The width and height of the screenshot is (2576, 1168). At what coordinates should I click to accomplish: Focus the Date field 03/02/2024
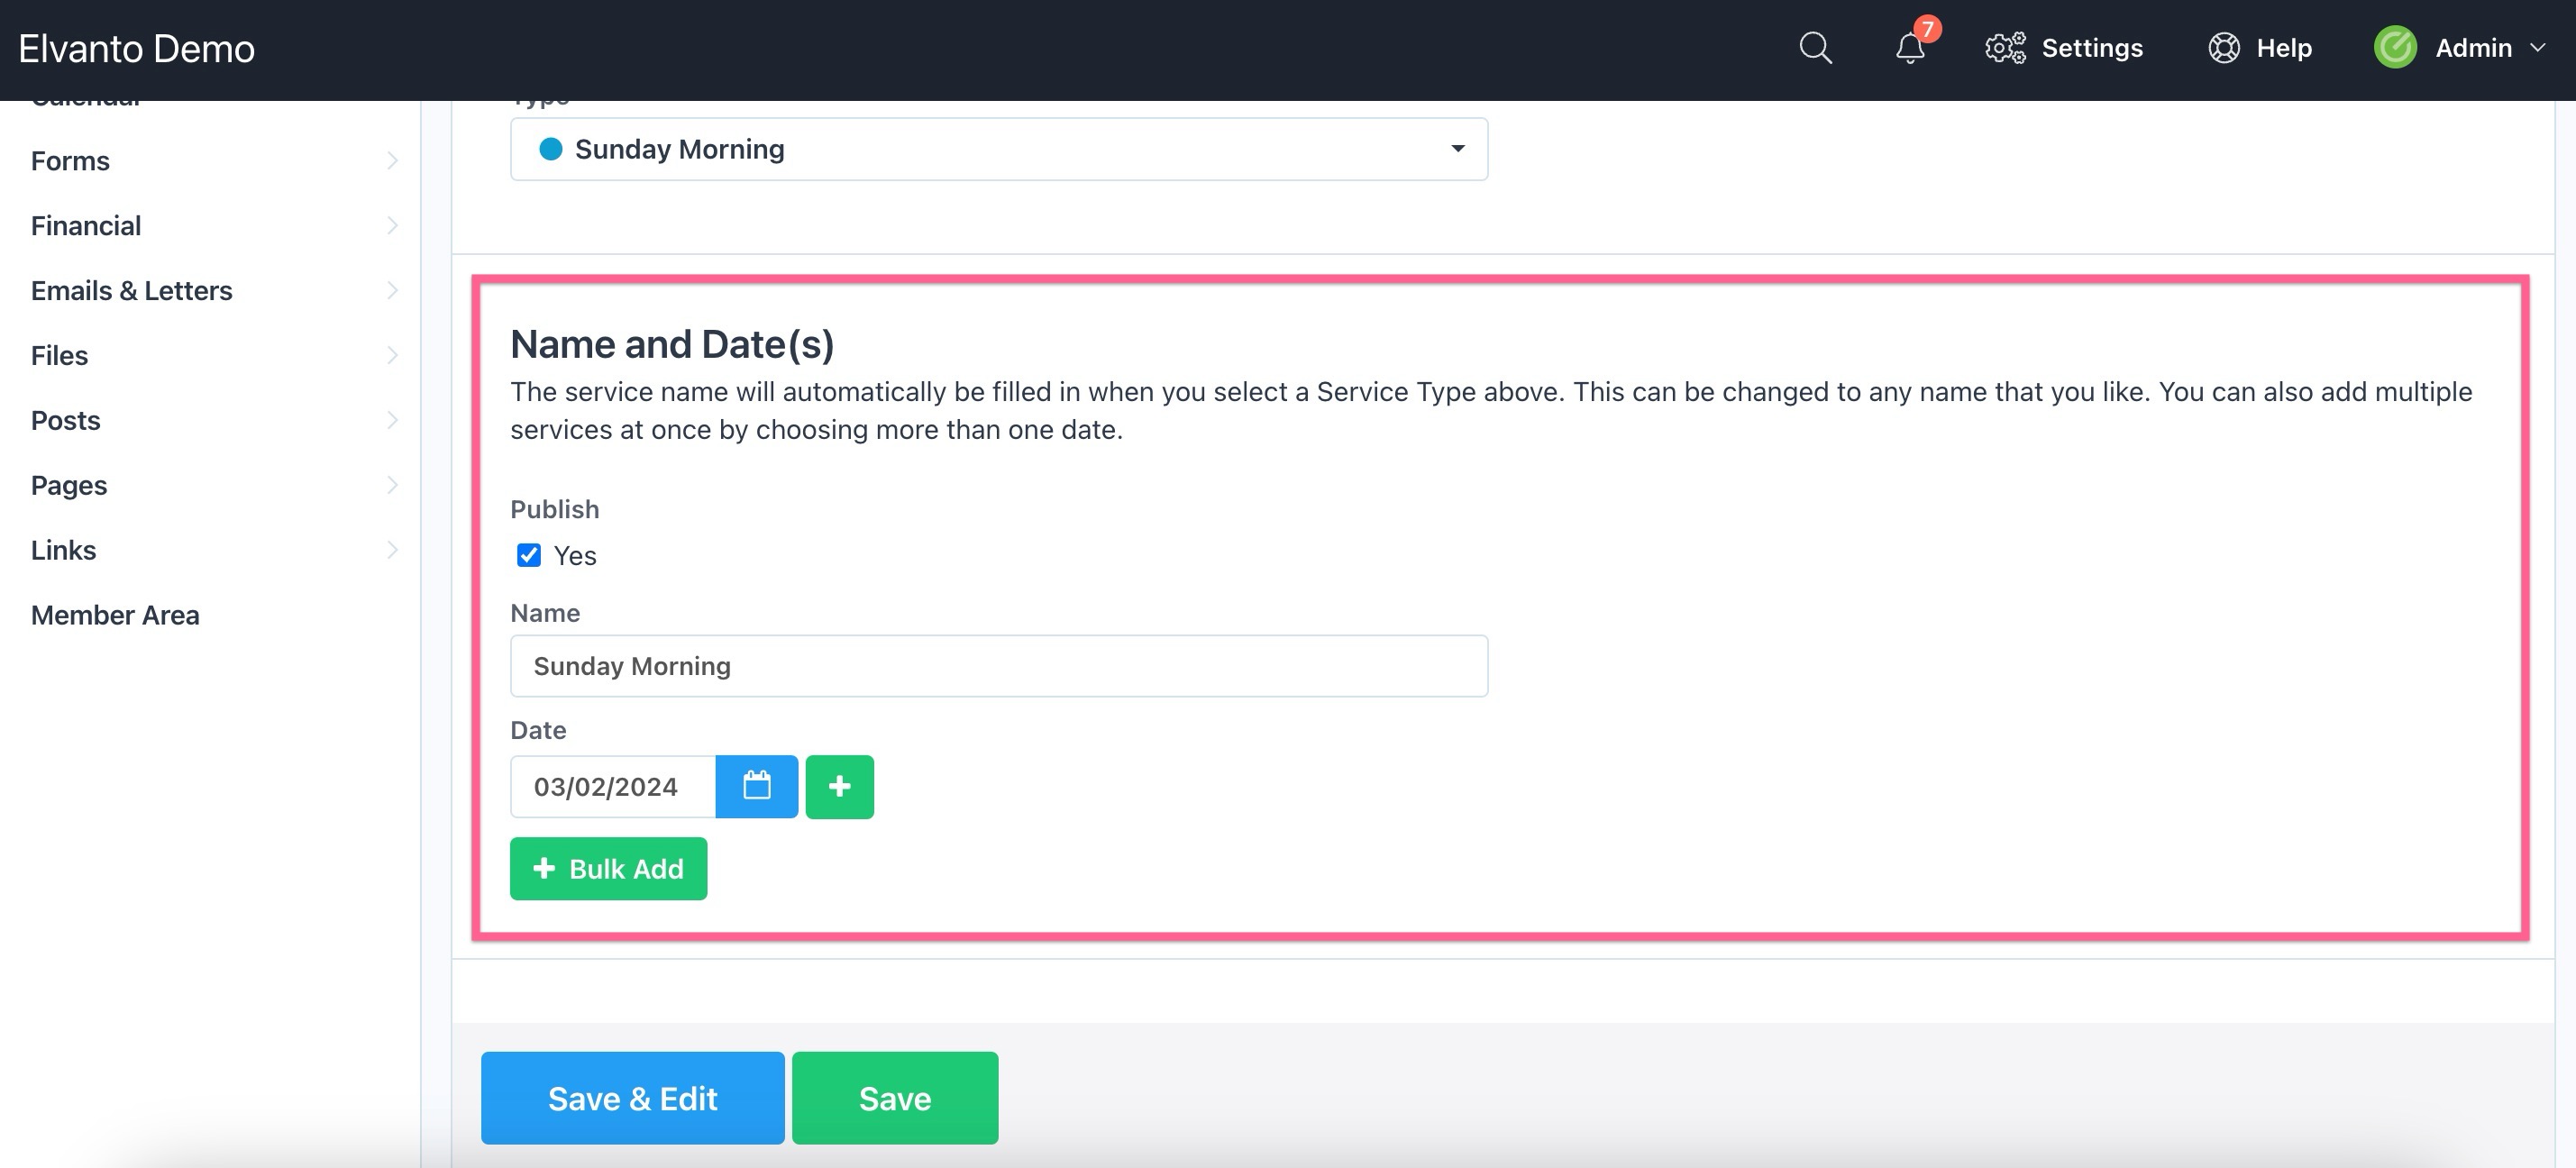pyautogui.click(x=613, y=786)
